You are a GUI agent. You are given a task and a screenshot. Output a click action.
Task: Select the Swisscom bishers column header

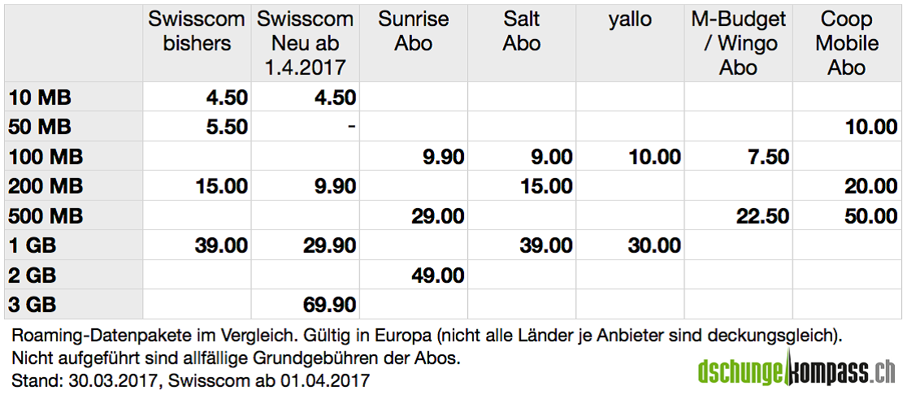[197, 32]
